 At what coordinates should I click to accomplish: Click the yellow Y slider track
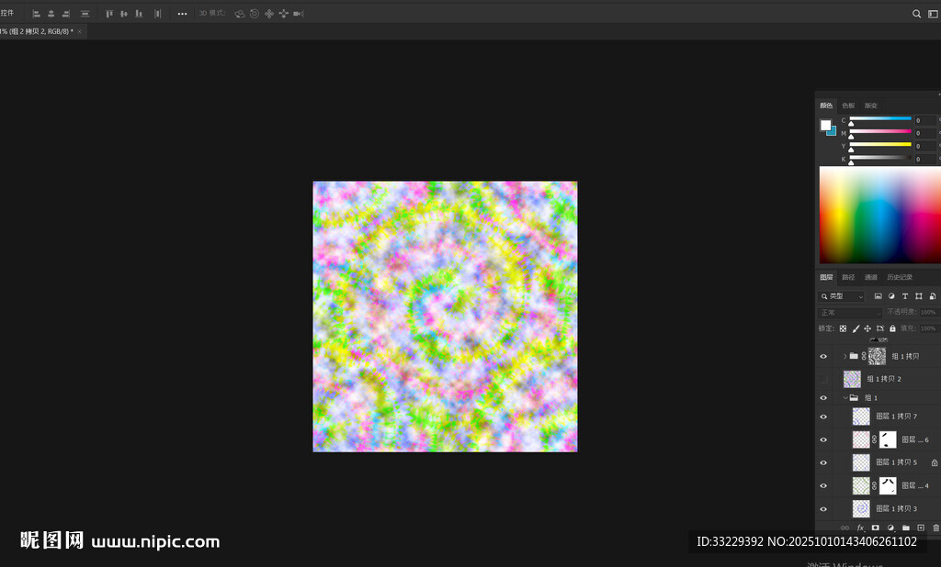tap(880, 144)
